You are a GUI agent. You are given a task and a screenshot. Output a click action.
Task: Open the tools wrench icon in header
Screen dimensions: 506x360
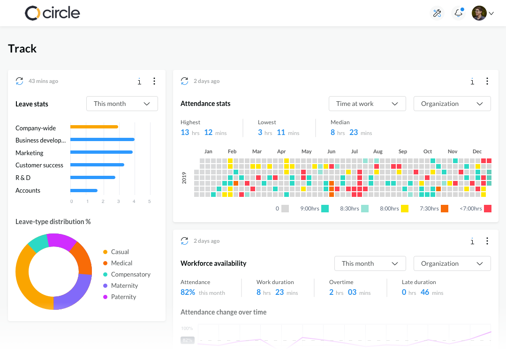[437, 13]
